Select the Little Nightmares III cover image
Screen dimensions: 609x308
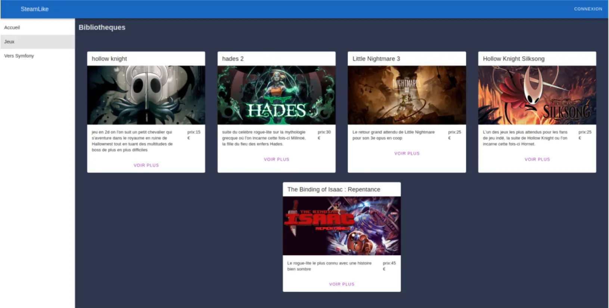[x=407, y=95]
